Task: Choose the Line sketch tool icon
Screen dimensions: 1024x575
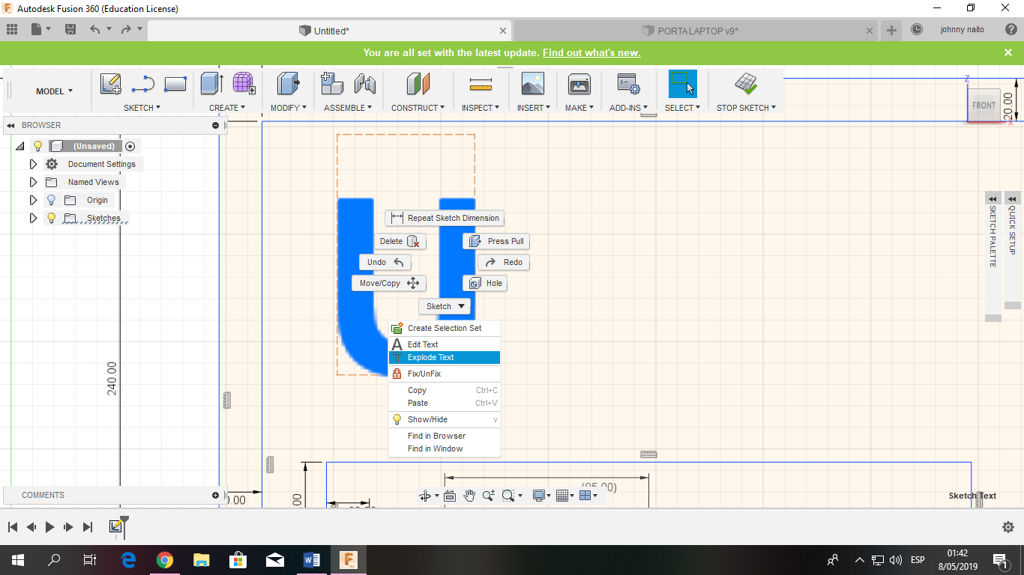Action: point(142,84)
